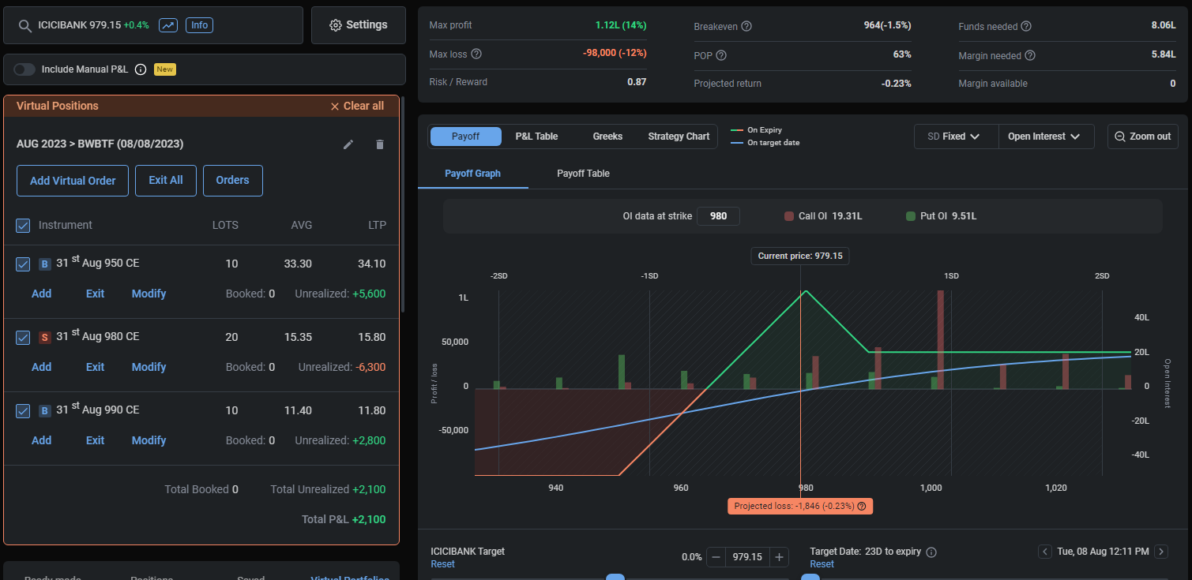This screenshot has height=580, width=1192.
Task: Click the Call OI red color swatch
Action: [788, 216]
